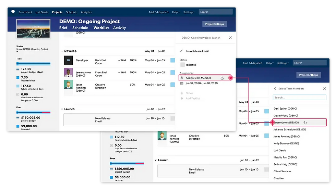This screenshot has height=189, width=336.
Task: Click the plus icon next to Notes
Action: coord(182,93)
